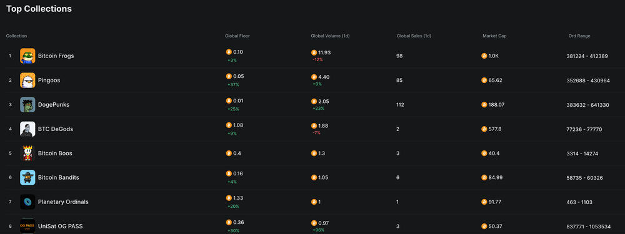
Task: Open the BTC DeGods collection avatar
Action: click(27, 129)
